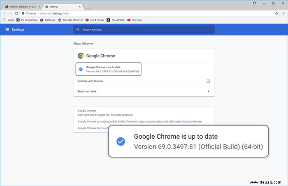
Task: Click the address bar URL chrome://settings/help
Action: tap(55, 14)
